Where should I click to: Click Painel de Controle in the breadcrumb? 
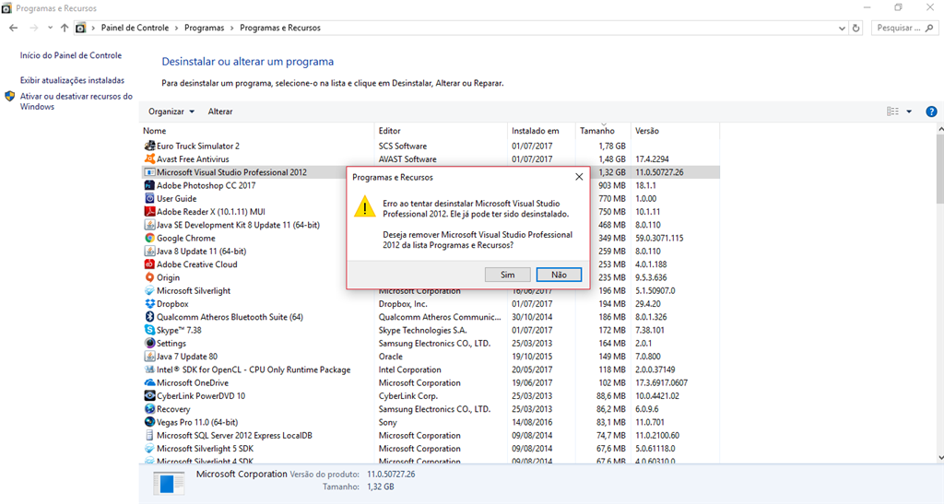coord(135,28)
